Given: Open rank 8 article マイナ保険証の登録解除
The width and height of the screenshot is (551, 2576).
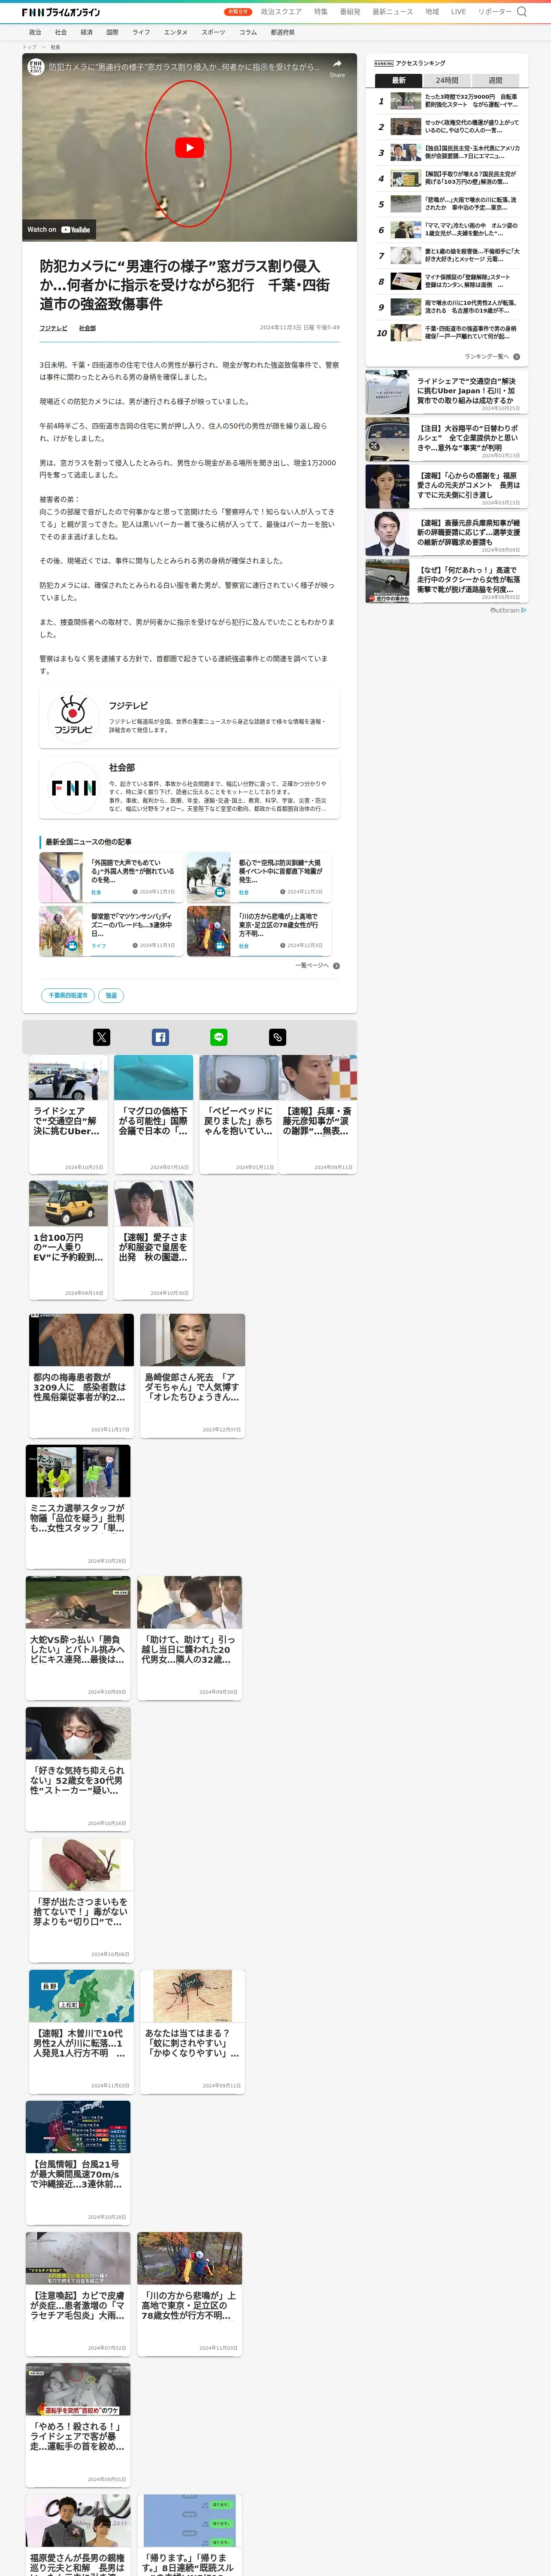Looking at the screenshot, I should tap(447, 281).
